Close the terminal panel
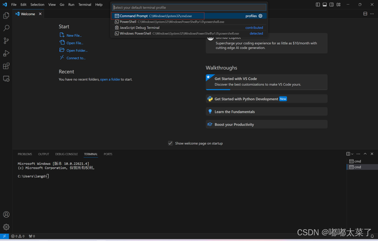The height and width of the screenshot is (241, 378). [x=372, y=154]
